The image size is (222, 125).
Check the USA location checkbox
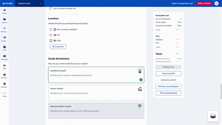coord(51,41)
